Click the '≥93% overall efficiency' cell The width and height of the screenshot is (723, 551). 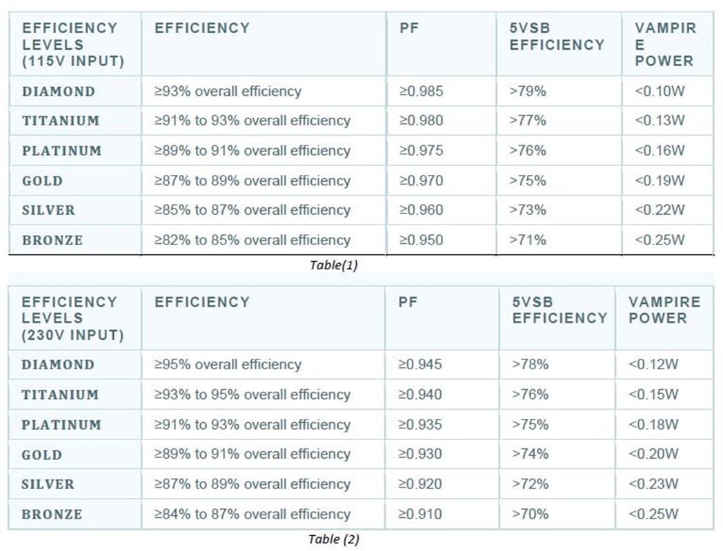pos(228,91)
